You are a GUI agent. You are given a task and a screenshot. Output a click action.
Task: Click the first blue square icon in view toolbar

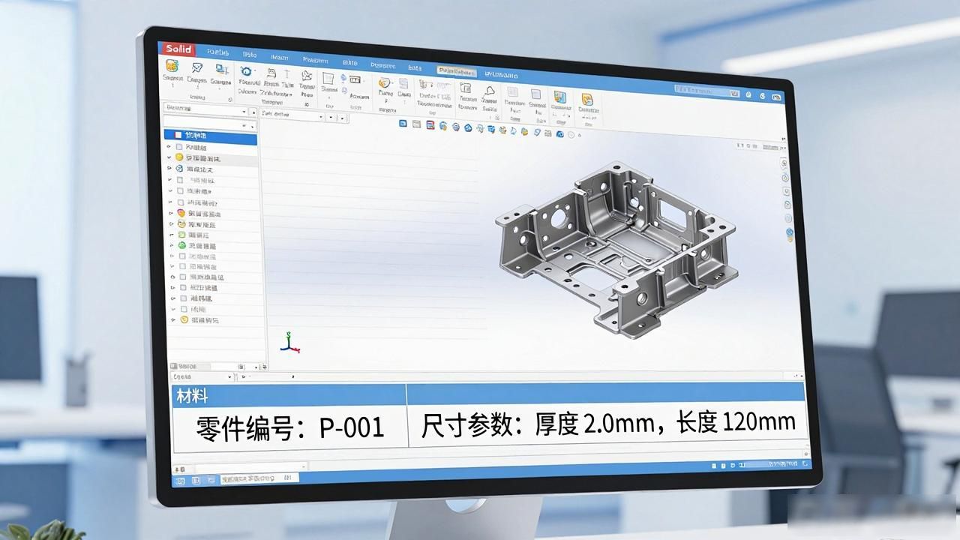(x=403, y=123)
